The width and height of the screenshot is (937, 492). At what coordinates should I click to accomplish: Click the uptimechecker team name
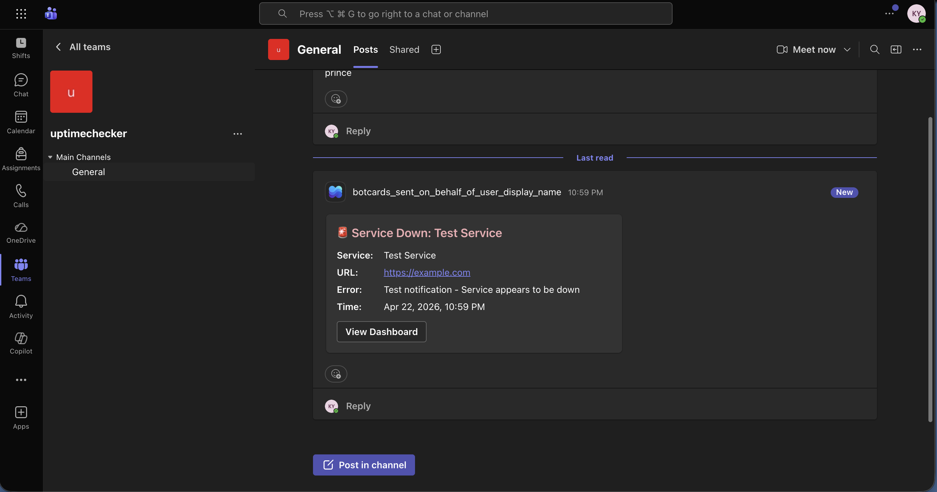point(89,133)
